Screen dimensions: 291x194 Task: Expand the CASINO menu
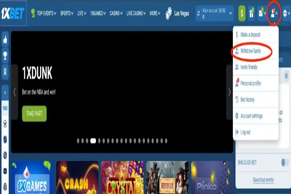116,13
